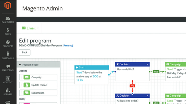The height and width of the screenshot is (104, 186).
Task: Open the Dashboard sidebar section
Action: pyautogui.click(x=8, y=20)
